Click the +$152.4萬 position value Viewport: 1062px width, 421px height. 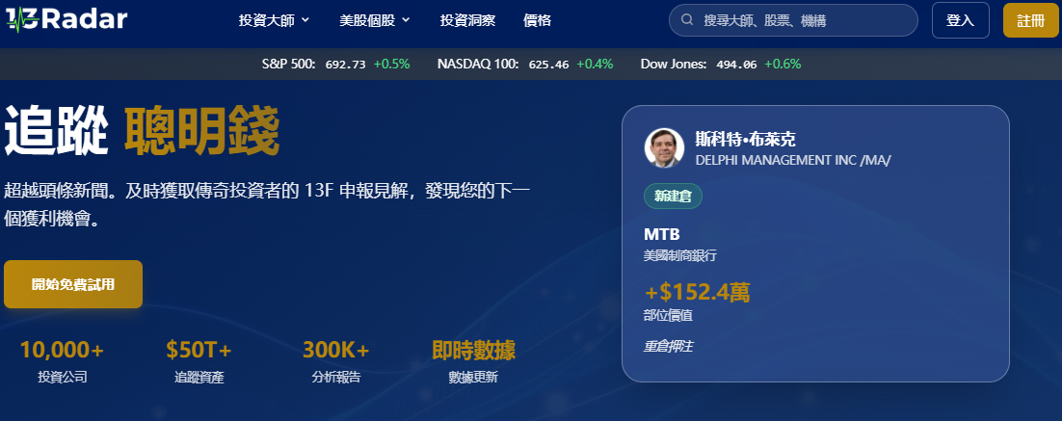(x=697, y=292)
